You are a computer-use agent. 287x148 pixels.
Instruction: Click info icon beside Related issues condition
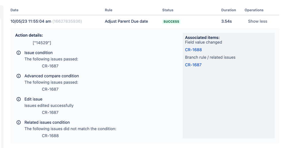(x=19, y=122)
